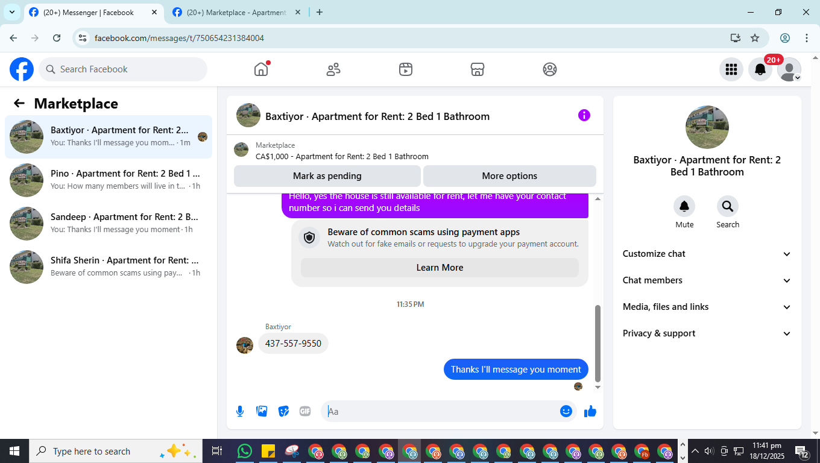Viewport: 820px width, 463px height.
Task: Click the Facebook logo
Action: click(22, 69)
